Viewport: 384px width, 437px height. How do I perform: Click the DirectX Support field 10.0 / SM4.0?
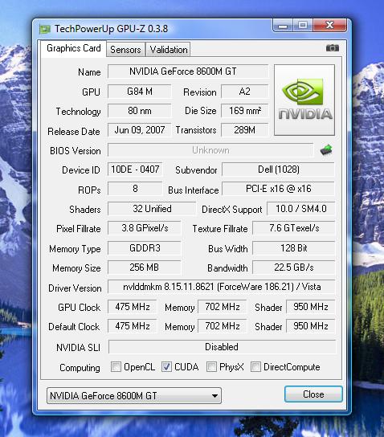[x=301, y=209]
